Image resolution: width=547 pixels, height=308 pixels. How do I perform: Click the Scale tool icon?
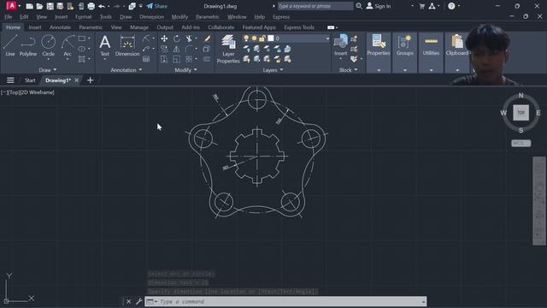pyautogui.click(x=177, y=59)
